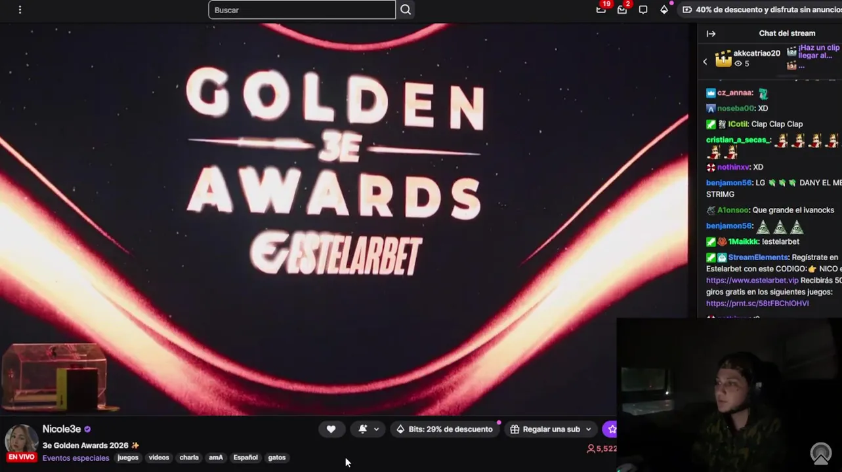842x472 pixels.
Task: Click the gold first-place trophy icon
Action: [x=723, y=59]
